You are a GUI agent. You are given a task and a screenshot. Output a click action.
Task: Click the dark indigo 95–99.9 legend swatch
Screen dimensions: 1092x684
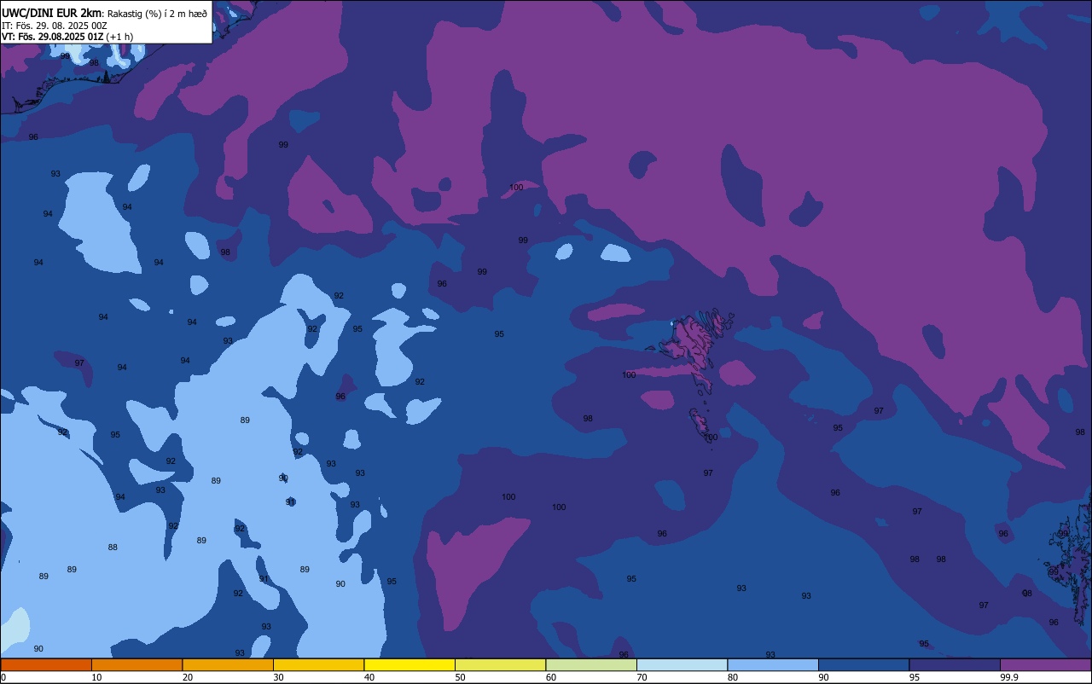(955, 664)
